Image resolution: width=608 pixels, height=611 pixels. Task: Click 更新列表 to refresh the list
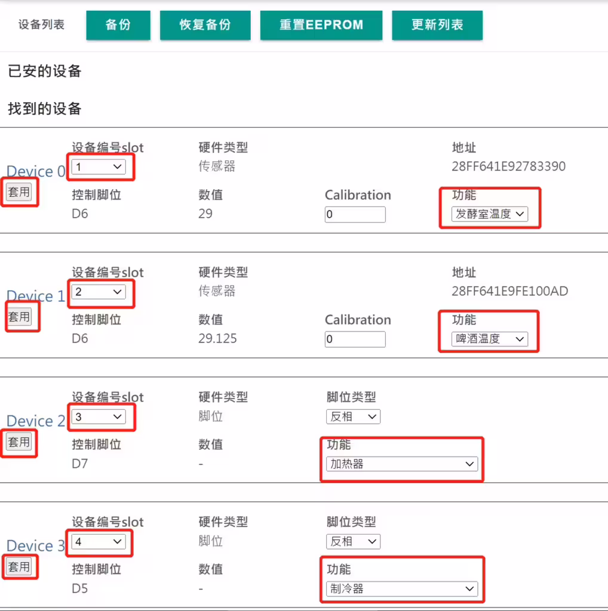[437, 25]
